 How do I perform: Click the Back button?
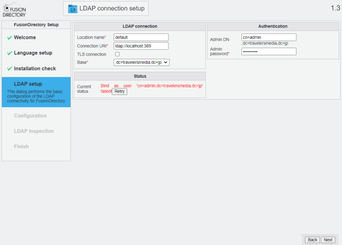pyautogui.click(x=312, y=240)
